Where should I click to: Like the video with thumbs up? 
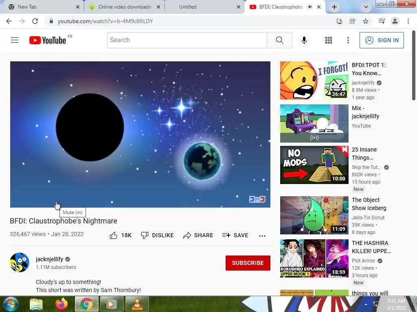tap(114, 235)
